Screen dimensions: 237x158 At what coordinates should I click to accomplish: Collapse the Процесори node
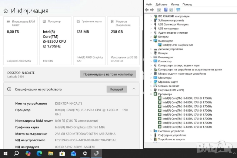[x=151, y=94]
